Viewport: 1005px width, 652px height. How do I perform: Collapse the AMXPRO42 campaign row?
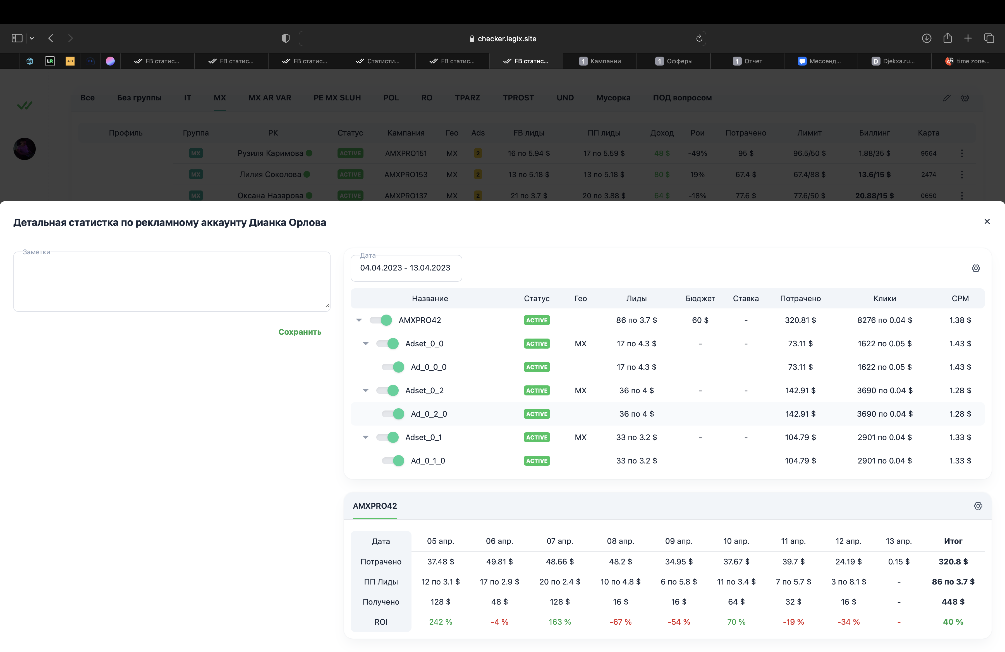tap(359, 320)
